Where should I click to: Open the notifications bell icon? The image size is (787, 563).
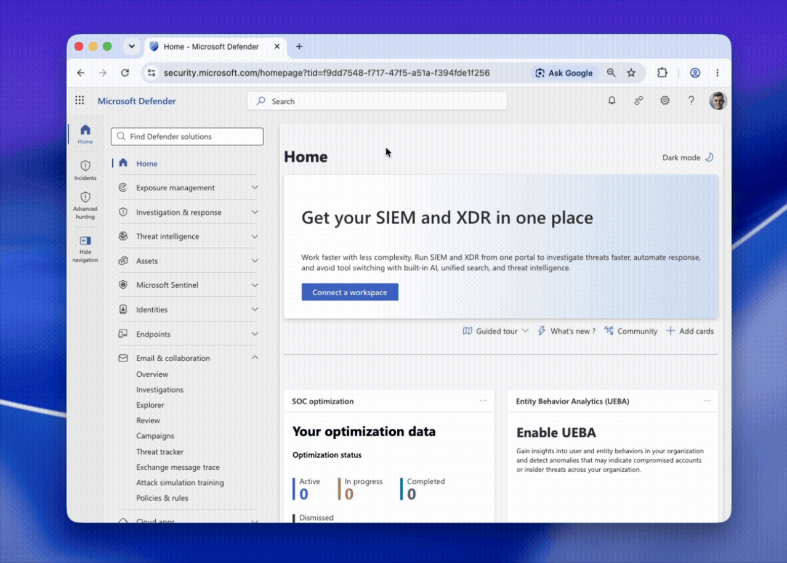(x=611, y=100)
